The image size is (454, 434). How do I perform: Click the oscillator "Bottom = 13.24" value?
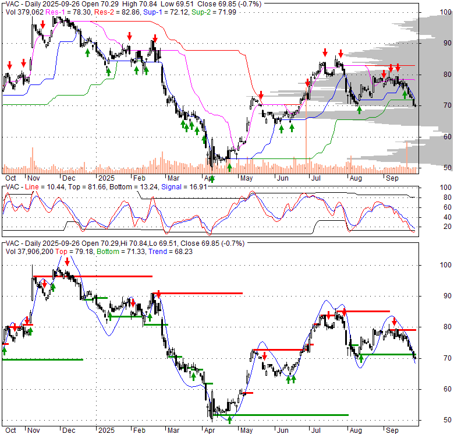pyautogui.click(x=133, y=187)
